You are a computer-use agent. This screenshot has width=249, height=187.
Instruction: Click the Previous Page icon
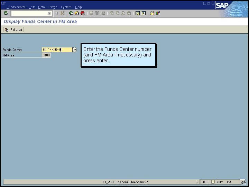117,14
